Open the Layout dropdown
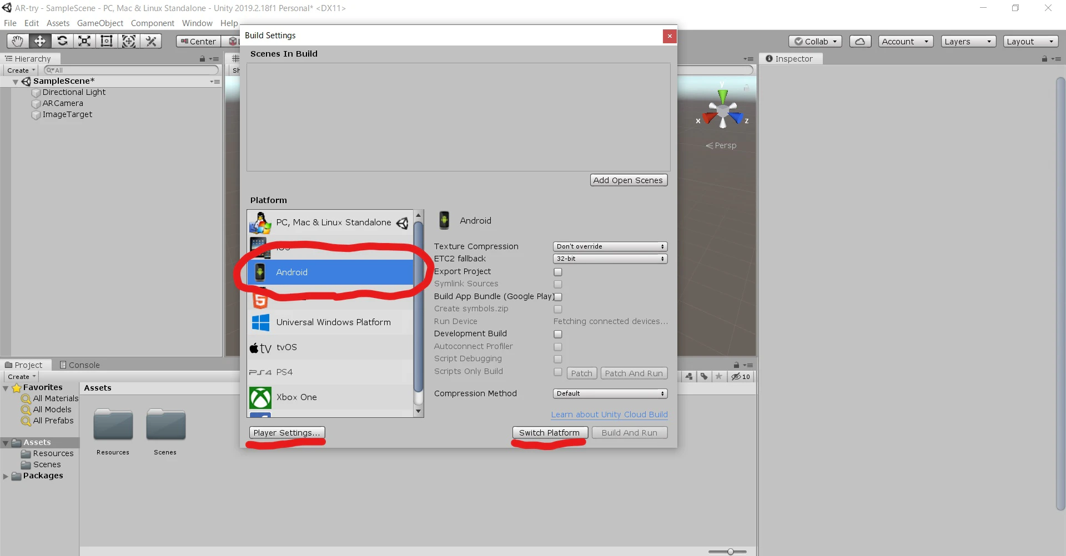Image resolution: width=1066 pixels, height=556 pixels. click(x=1030, y=41)
